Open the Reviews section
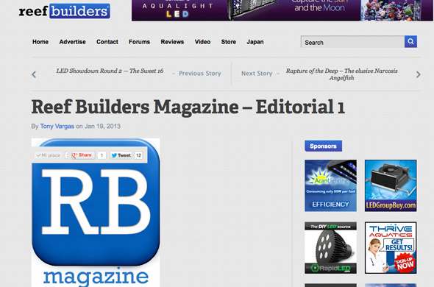 tap(172, 42)
